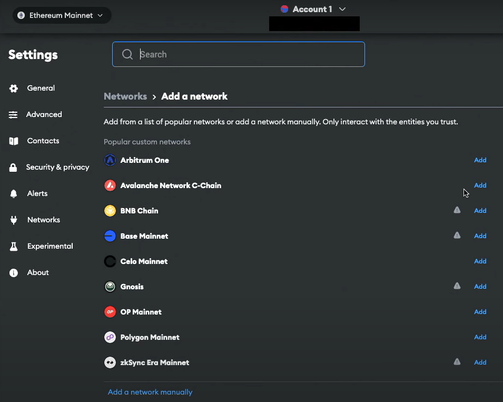Expand the Account 1 selector

[313, 9]
